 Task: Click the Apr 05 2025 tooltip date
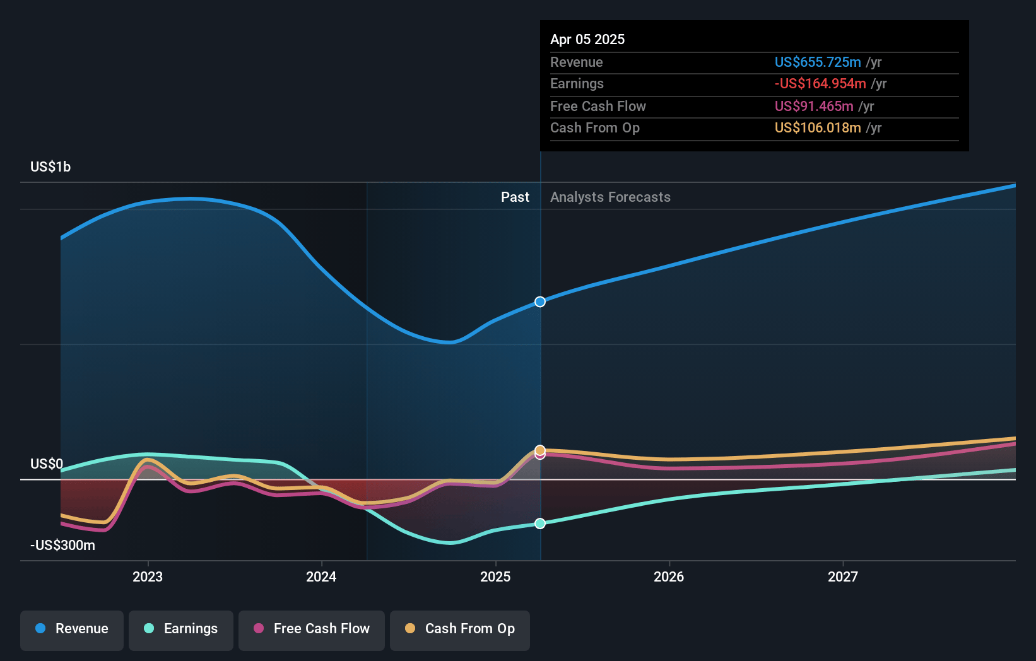(x=587, y=39)
